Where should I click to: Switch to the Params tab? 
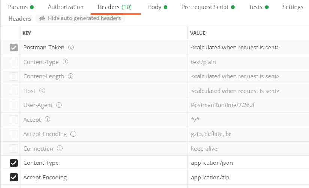pyautogui.click(x=21, y=7)
